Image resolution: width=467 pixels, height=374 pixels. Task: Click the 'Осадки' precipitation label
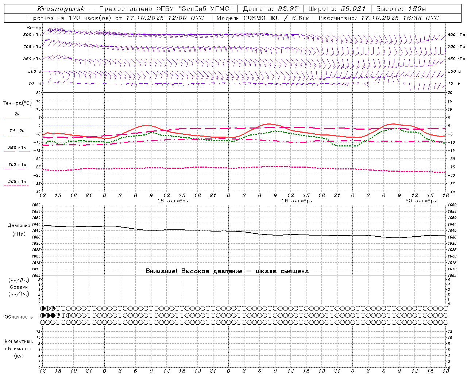click(x=19, y=287)
